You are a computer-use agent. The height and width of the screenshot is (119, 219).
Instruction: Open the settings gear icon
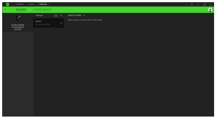192,4
